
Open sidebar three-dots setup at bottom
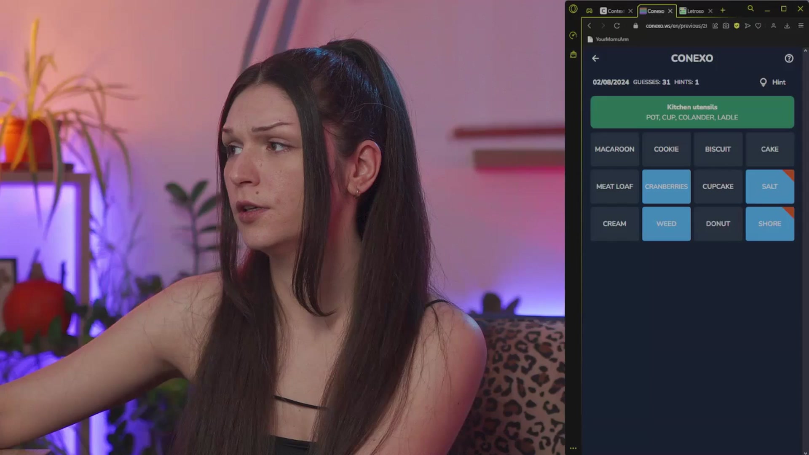tap(573, 448)
